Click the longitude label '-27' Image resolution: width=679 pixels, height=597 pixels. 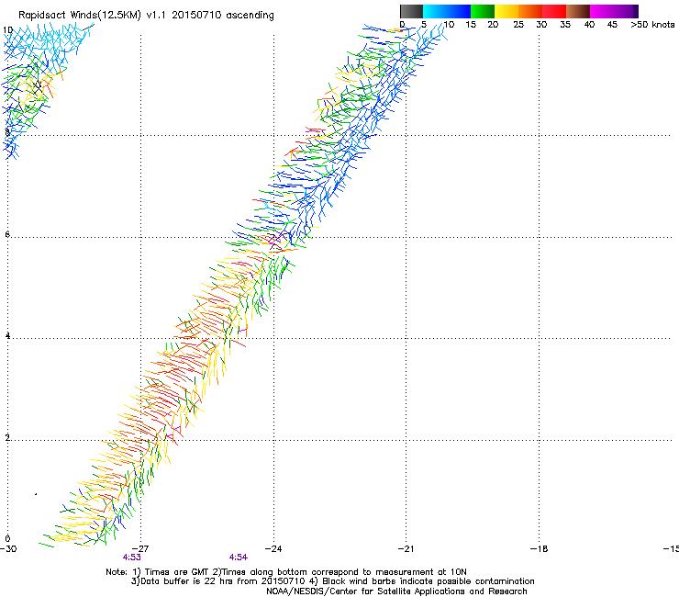(x=140, y=549)
